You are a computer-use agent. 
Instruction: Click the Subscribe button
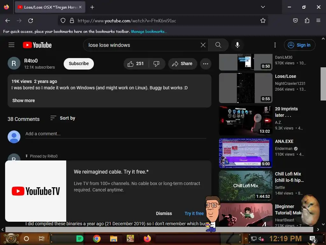click(79, 64)
